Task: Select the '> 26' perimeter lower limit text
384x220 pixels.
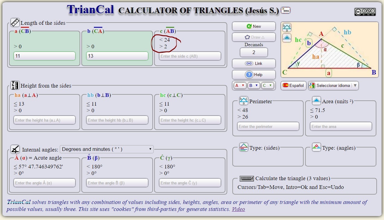Action: [x=243, y=117]
